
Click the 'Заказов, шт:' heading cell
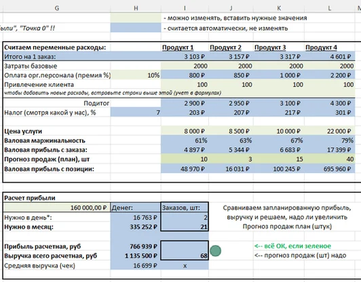click(x=185, y=207)
